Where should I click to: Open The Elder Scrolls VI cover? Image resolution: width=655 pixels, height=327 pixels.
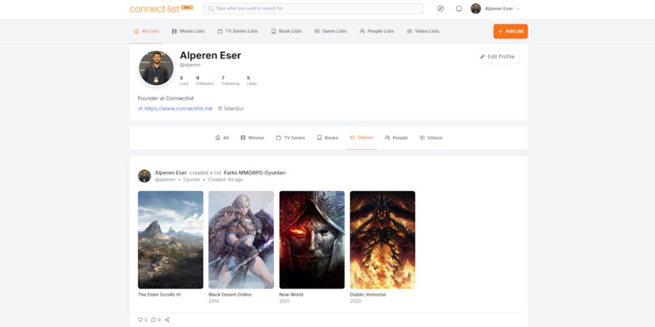coord(170,240)
